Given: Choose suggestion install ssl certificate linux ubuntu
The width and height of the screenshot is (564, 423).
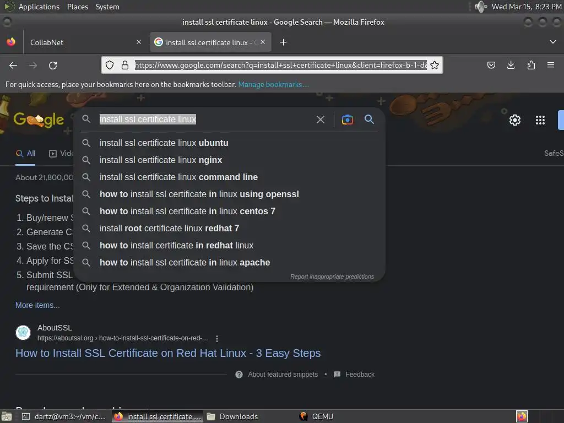Looking at the screenshot, I should (230, 143).
